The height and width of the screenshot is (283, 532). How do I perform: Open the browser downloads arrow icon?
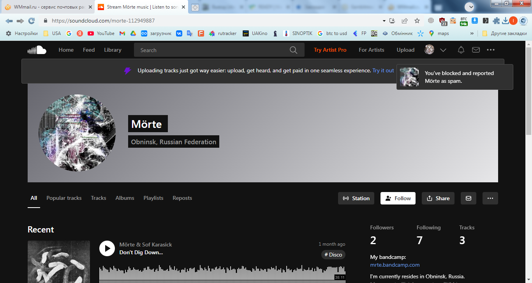tap(506, 21)
